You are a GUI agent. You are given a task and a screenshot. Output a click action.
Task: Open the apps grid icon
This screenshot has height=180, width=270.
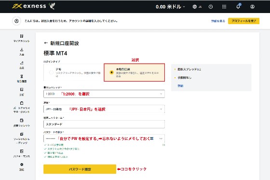coord(224,7)
